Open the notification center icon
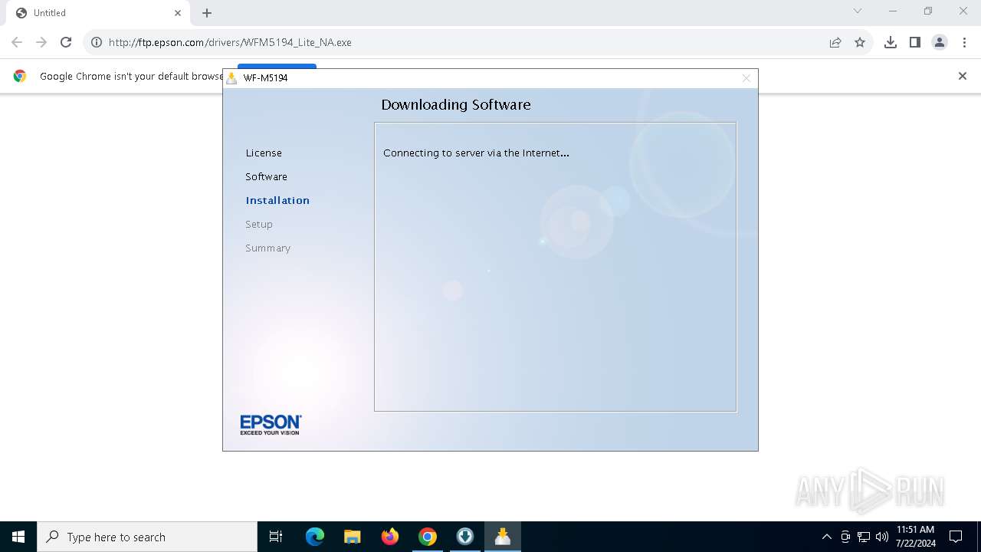The image size is (981, 552). [x=956, y=537]
